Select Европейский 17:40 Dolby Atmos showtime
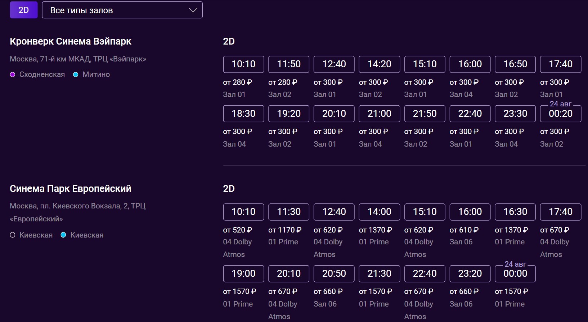This screenshot has height=322, width=588. [x=561, y=212]
